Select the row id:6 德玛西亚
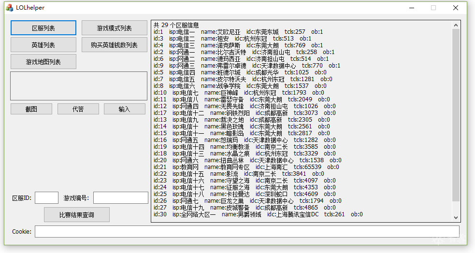The width and height of the screenshot is (475, 253). click(241, 59)
